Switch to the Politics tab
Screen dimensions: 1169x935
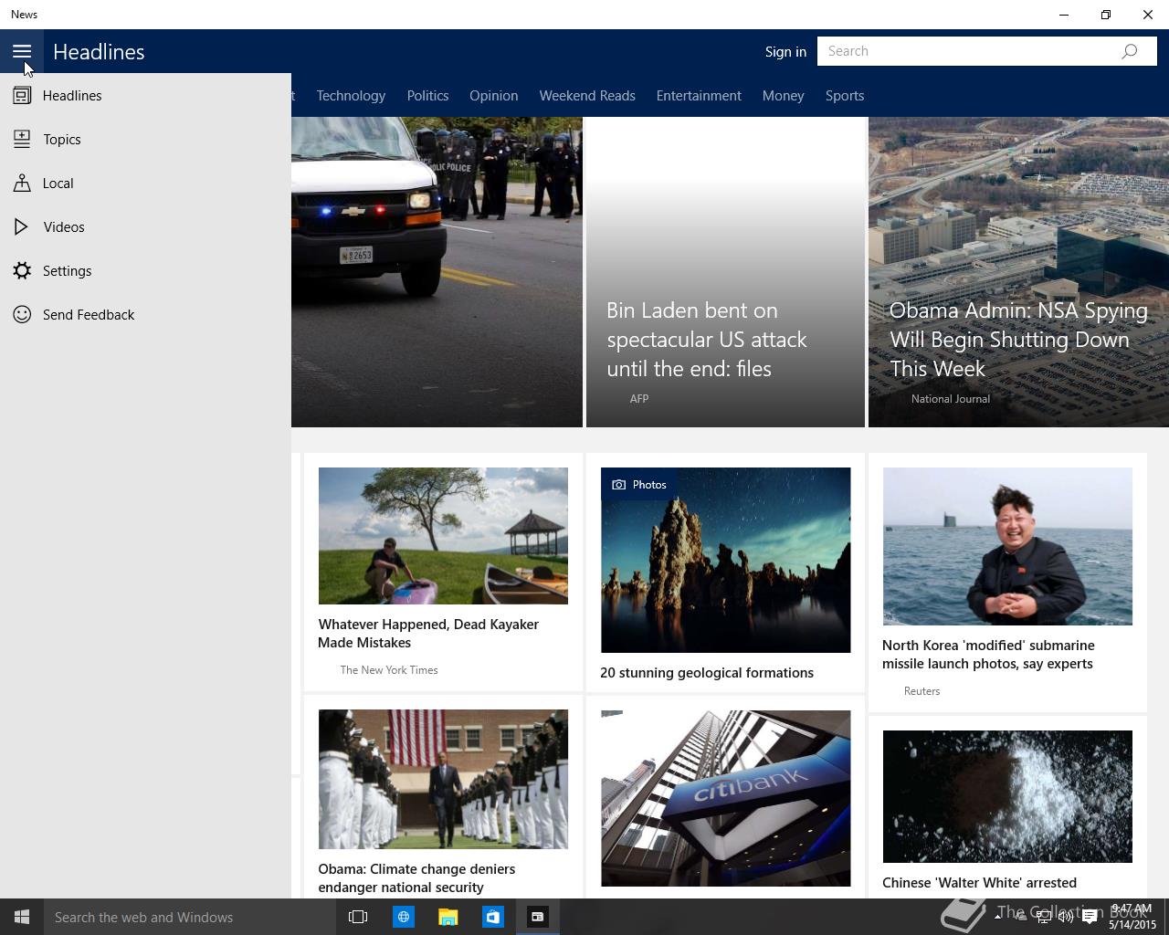pyautogui.click(x=427, y=95)
